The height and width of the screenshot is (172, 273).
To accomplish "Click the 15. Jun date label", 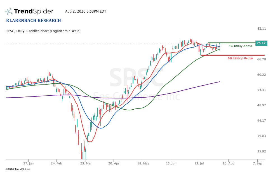I will (x=171, y=163).
